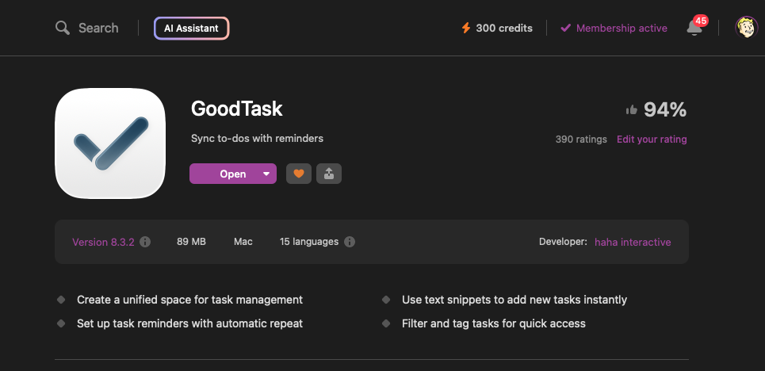
Task: Open the Search field text
Action: coord(98,28)
